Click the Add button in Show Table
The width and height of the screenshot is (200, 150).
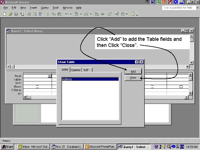click(133, 71)
